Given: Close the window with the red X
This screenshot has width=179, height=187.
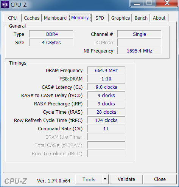Looking at the screenshot, I should pos(167,3).
